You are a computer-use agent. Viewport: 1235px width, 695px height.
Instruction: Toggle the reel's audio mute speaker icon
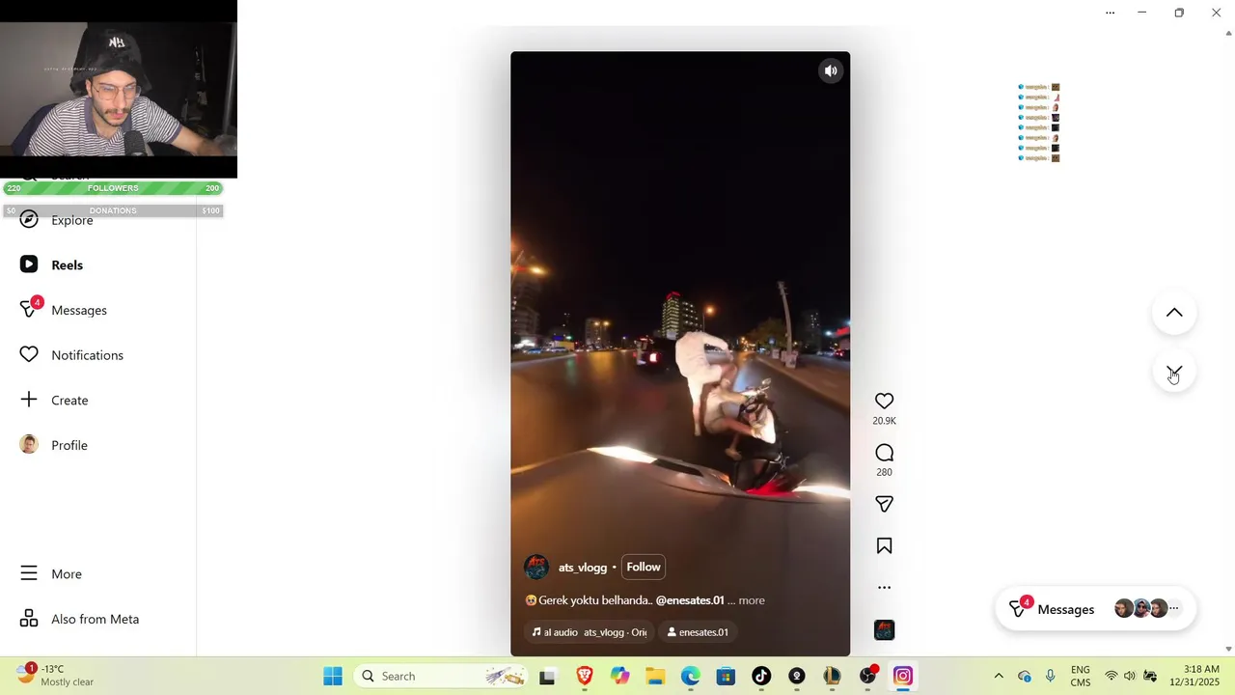pos(831,70)
